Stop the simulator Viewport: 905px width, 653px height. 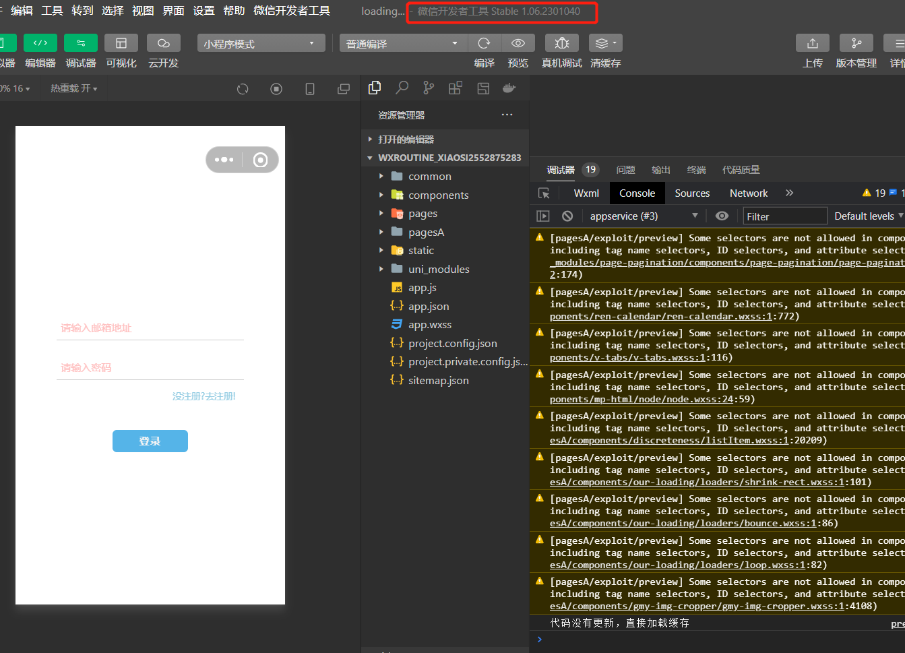[x=276, y=89]
